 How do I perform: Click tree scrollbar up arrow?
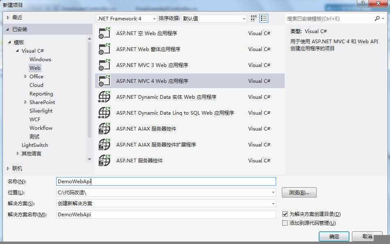[x=90, y=39]
